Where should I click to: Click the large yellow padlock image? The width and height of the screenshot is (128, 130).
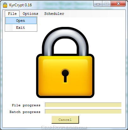coord(65,62)
